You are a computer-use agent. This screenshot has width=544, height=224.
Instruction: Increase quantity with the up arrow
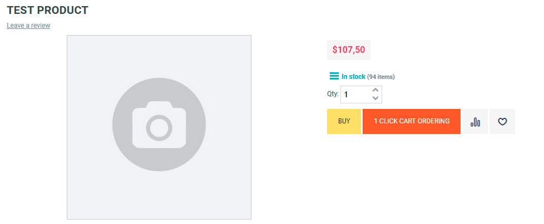point(375,90)
